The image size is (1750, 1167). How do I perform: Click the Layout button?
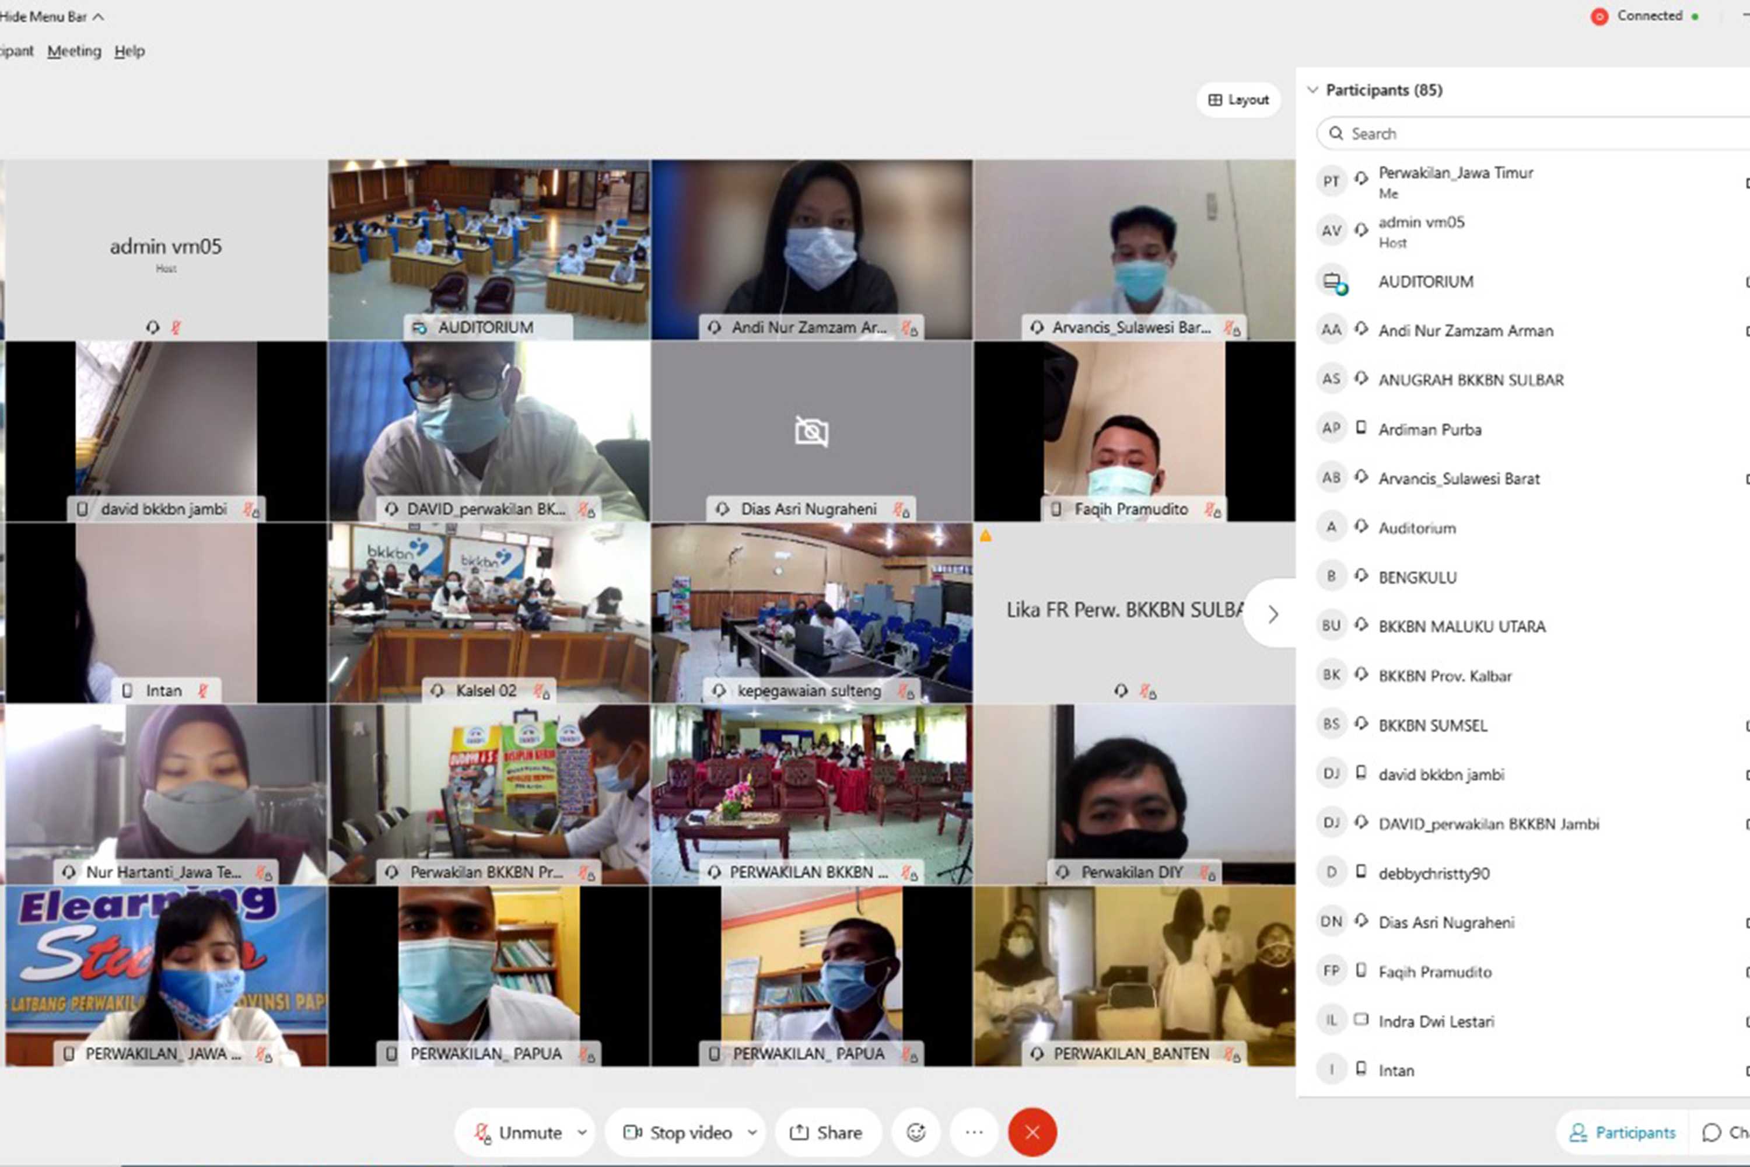[x=1238, y=100]
